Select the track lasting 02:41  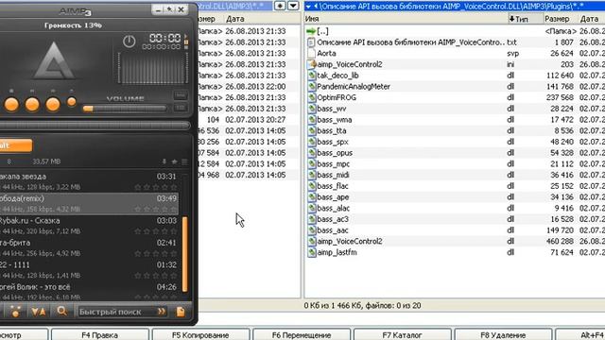coord(89,247)
